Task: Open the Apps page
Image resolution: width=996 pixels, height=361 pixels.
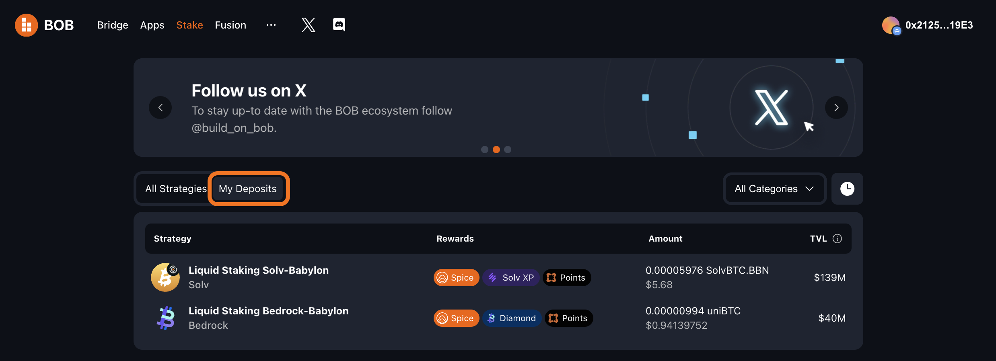Action: click(152, 25)
